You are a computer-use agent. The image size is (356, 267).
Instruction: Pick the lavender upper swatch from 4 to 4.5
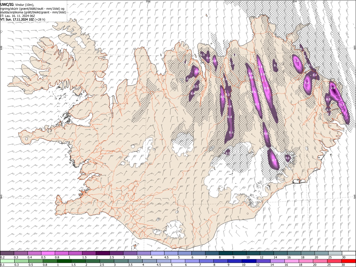(x=157, y=253)
